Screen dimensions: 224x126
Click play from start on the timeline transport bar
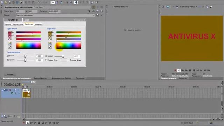31,123
